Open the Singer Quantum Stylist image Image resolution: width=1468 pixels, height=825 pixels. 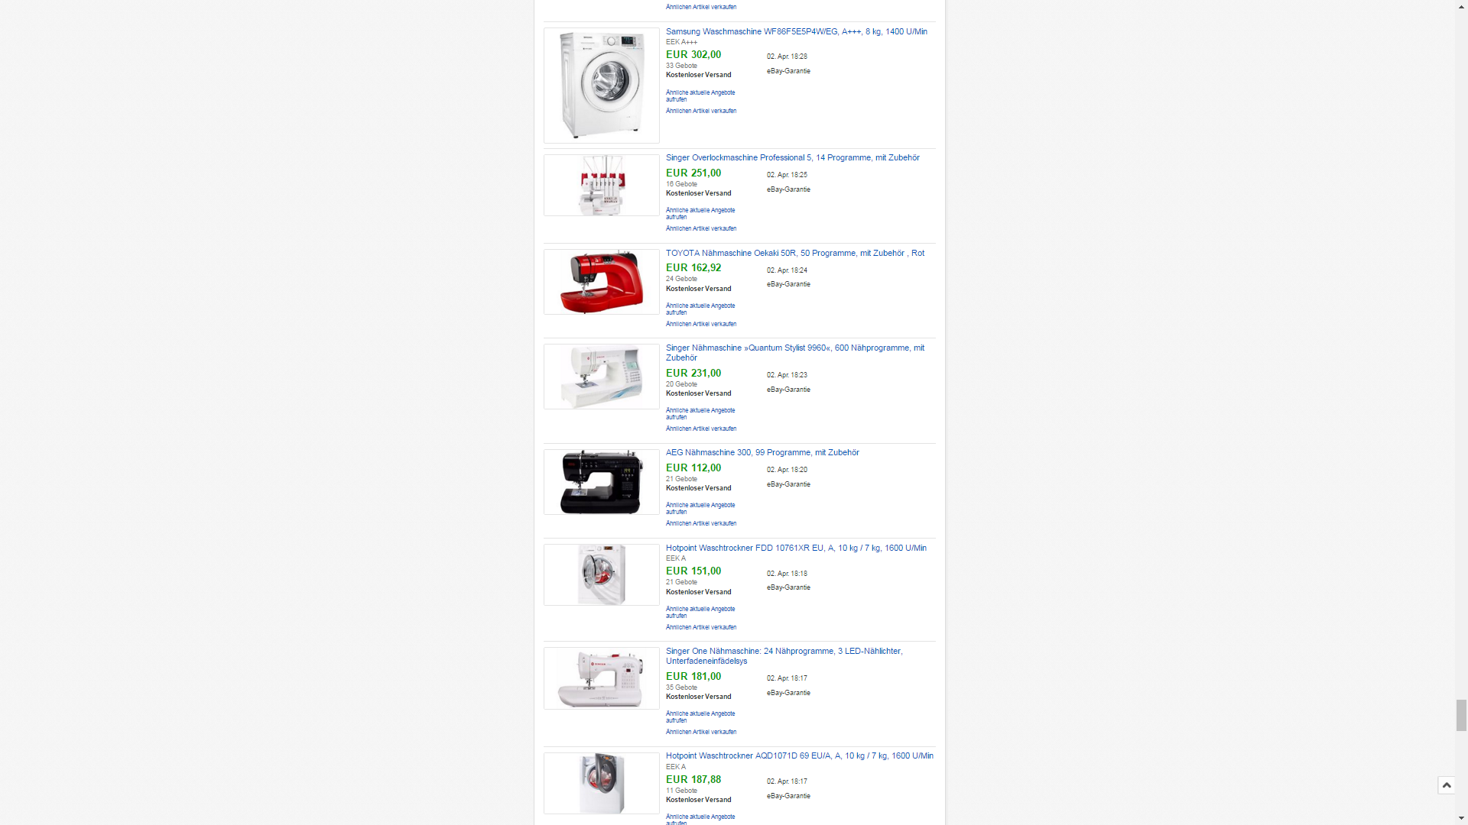point(602,377)
